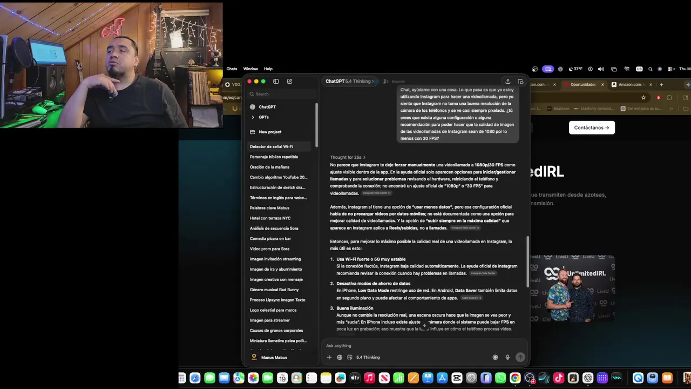Open the ChatGPT 5.4 Thinking model selector
691x389 pixels.
pyautogui.click(x=349, y=82)
